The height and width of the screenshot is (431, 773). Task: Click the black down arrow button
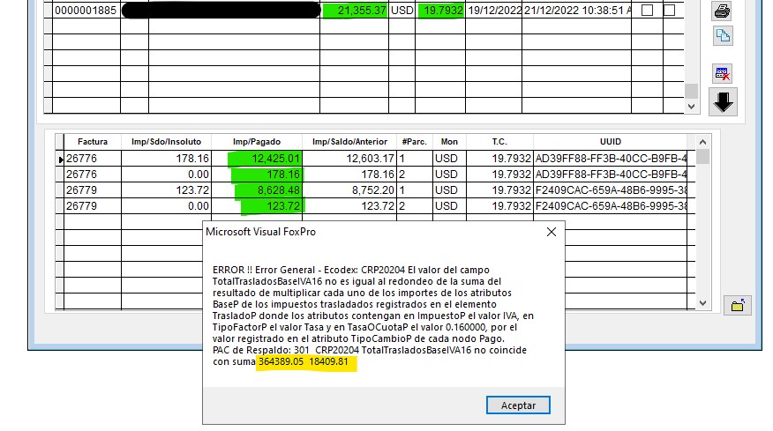[723, 102]
